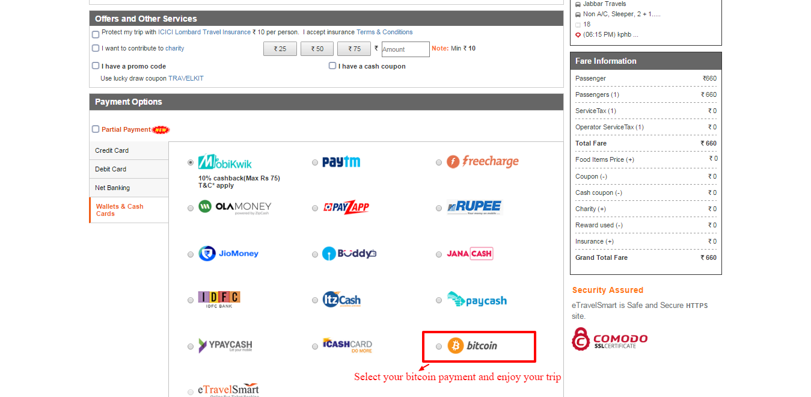Click the '10% cashback(Max Rs 75)' offer text
The image size is (811, 397).
pos(239,178)
